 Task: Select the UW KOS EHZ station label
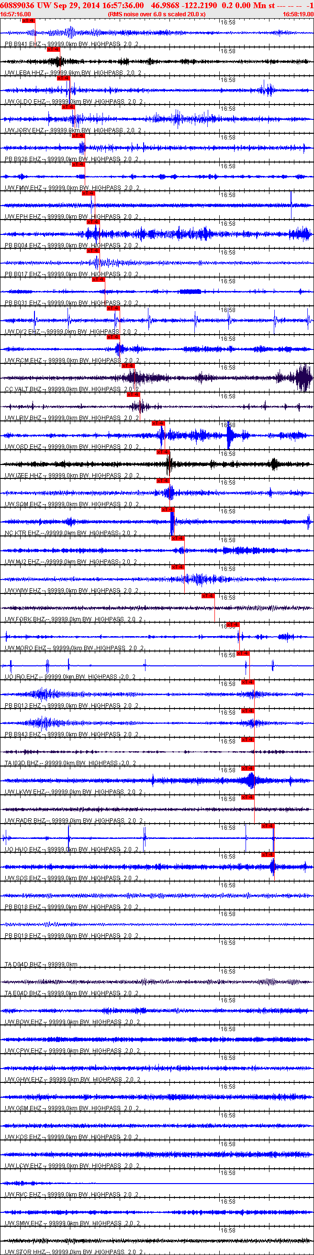click(72, 1136)
